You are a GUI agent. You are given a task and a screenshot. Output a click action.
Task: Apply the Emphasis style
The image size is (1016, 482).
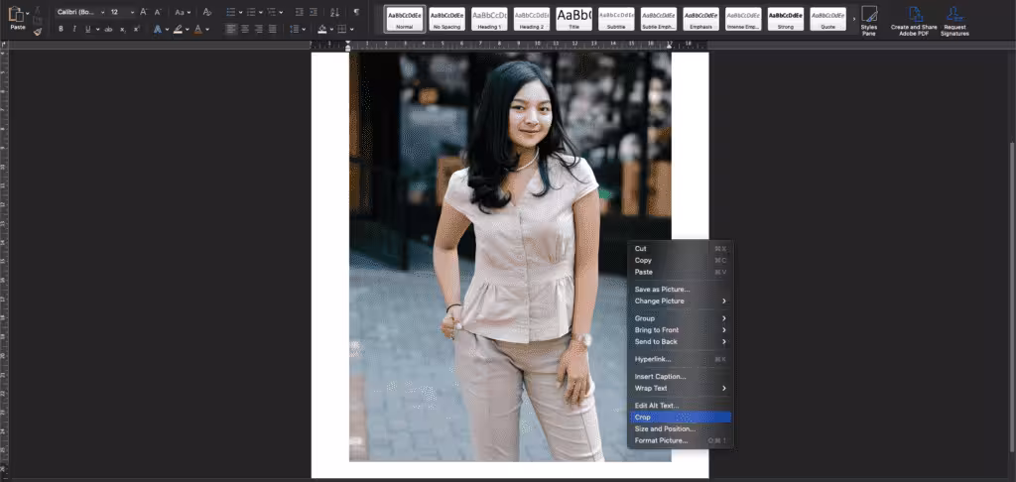tap(701, 19)
